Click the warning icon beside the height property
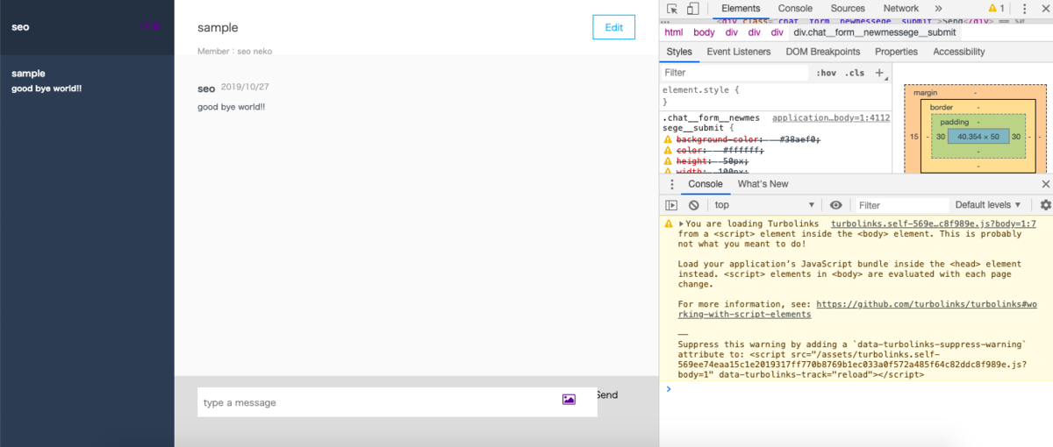The image size is (1053, 447). tap(668, 162)
